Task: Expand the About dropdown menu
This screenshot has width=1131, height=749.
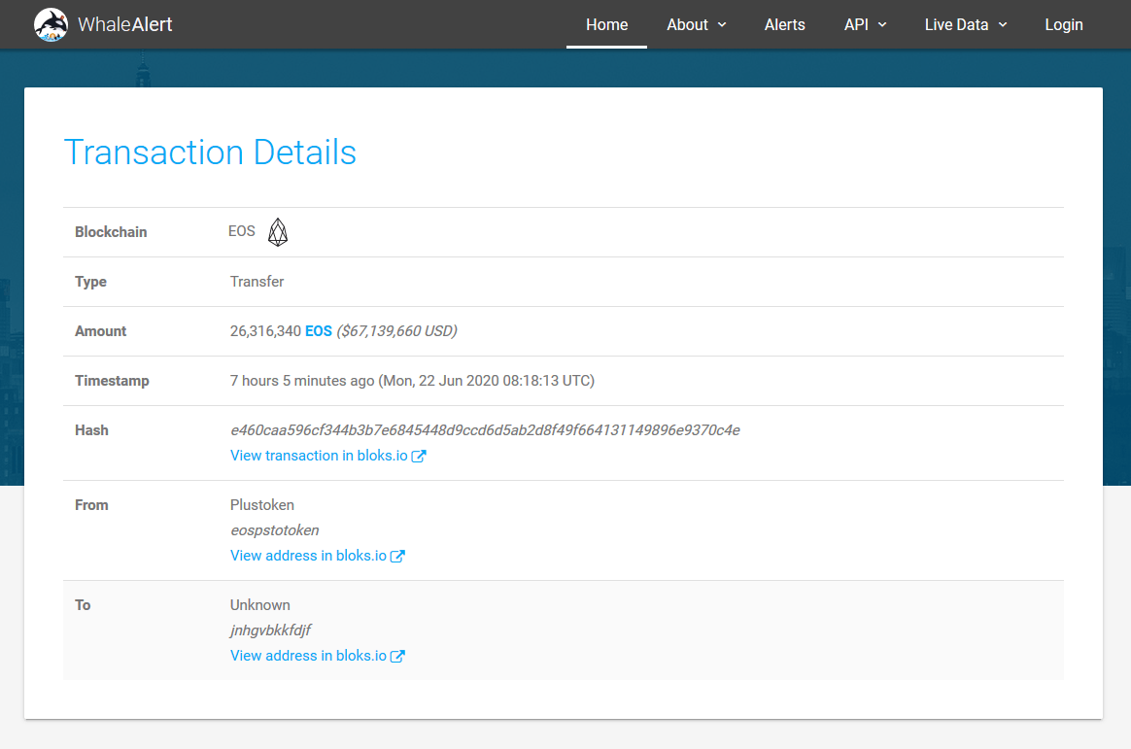Action: pyautogui.click(x=696, y=24)
